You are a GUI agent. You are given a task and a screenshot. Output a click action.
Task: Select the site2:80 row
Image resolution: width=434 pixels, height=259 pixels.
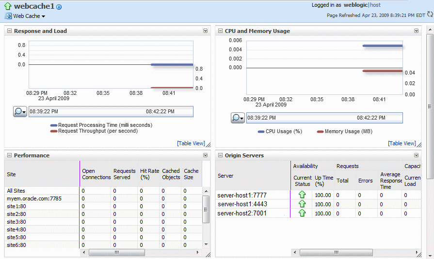click(103, 214)
